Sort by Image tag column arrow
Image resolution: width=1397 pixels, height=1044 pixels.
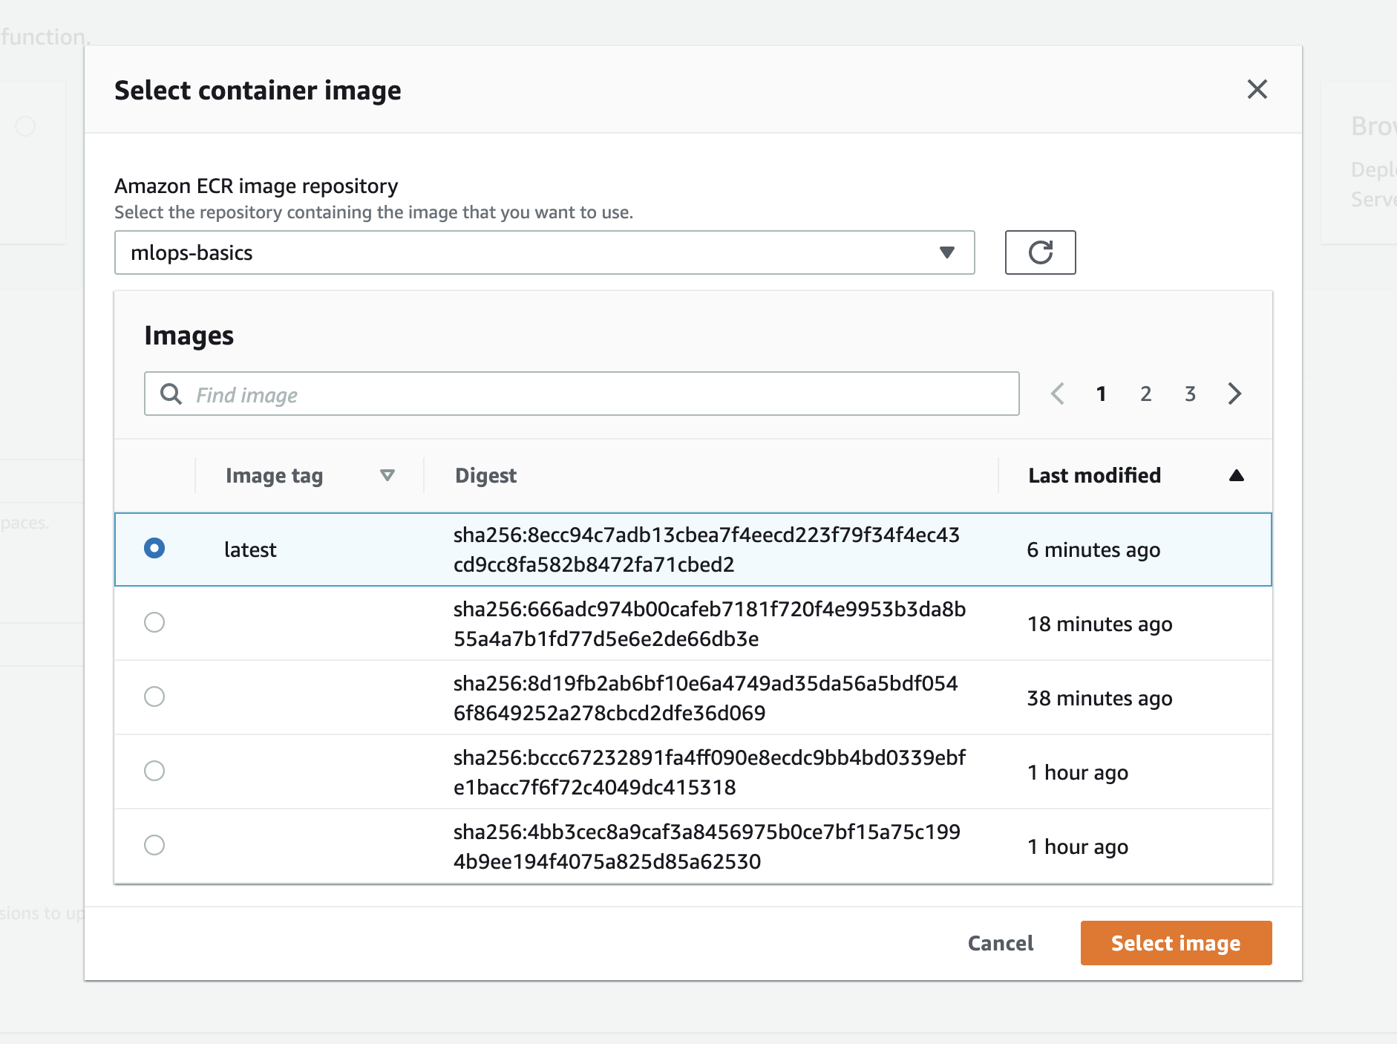tap(387, 475)
